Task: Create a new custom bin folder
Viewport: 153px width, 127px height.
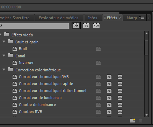Action: pyautogui.click(x=132, y=120)
